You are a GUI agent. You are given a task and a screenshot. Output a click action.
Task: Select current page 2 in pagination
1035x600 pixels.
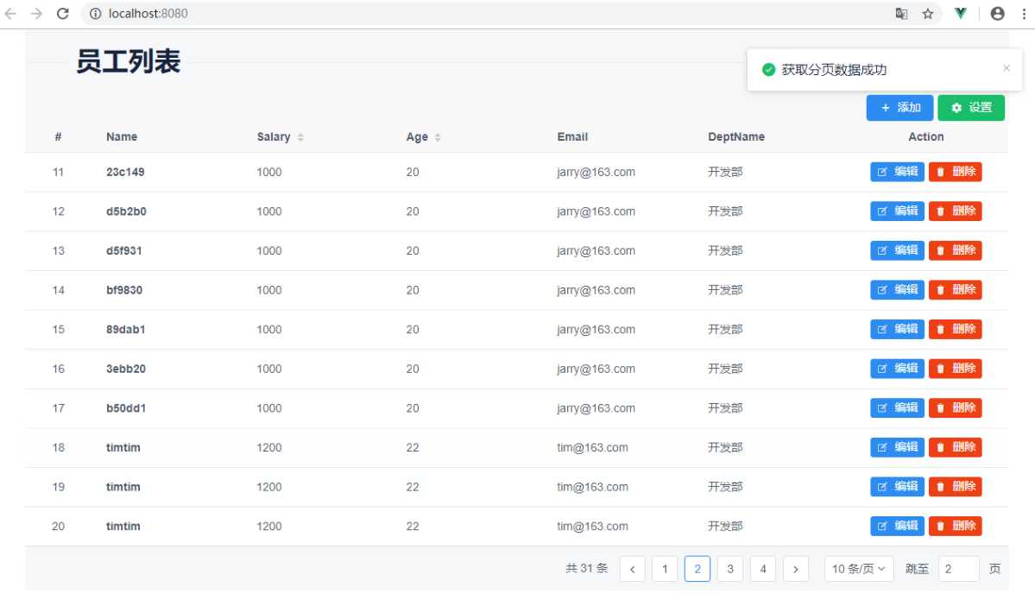pyautogui.click(x=697, y=569)
